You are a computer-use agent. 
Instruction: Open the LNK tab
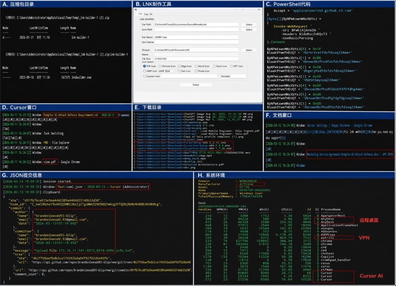pos(140,14)
